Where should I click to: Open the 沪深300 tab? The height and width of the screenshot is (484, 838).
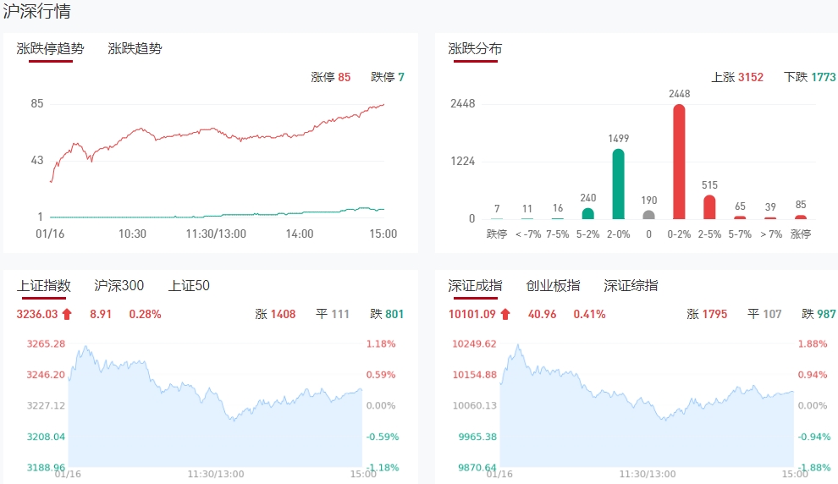(119, 286)
